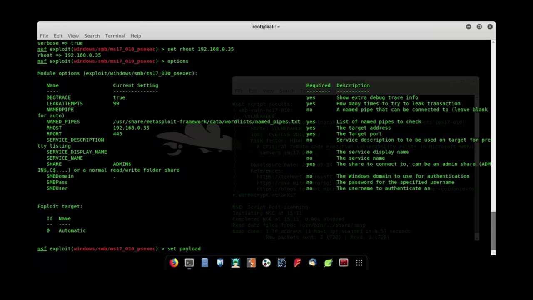Maximize the root@kali terminal window

[x=479, y=27]
